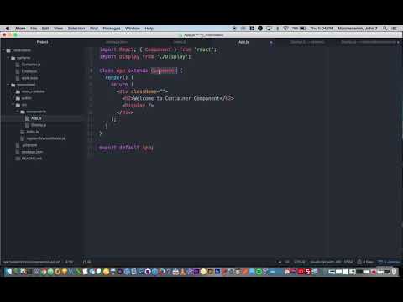Click the Project panel header

point(42,42)
